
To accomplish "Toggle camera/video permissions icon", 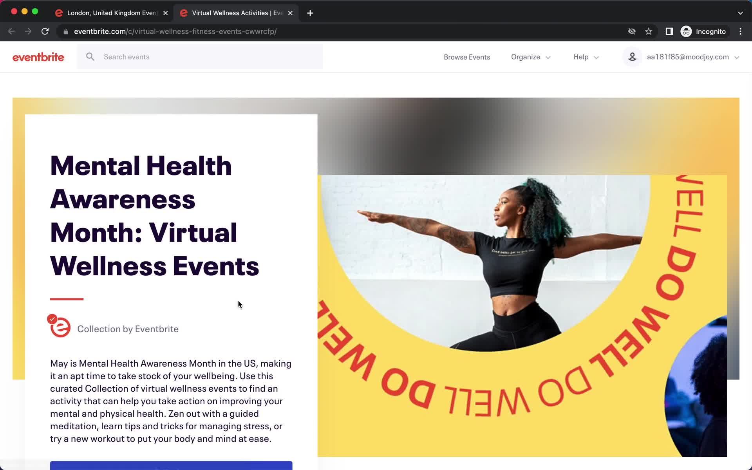I will point(632,31).
